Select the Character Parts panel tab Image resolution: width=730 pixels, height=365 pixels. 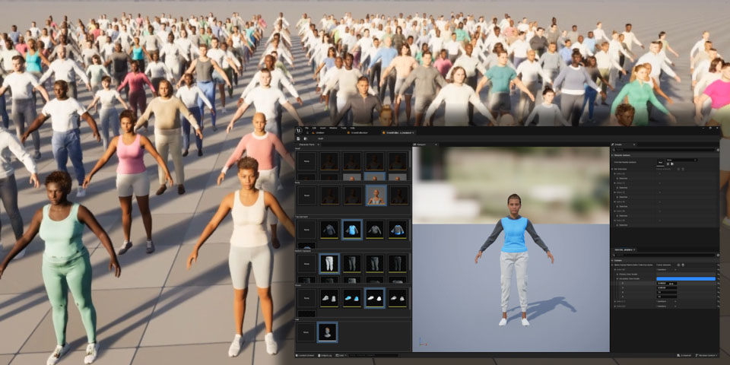308,144
